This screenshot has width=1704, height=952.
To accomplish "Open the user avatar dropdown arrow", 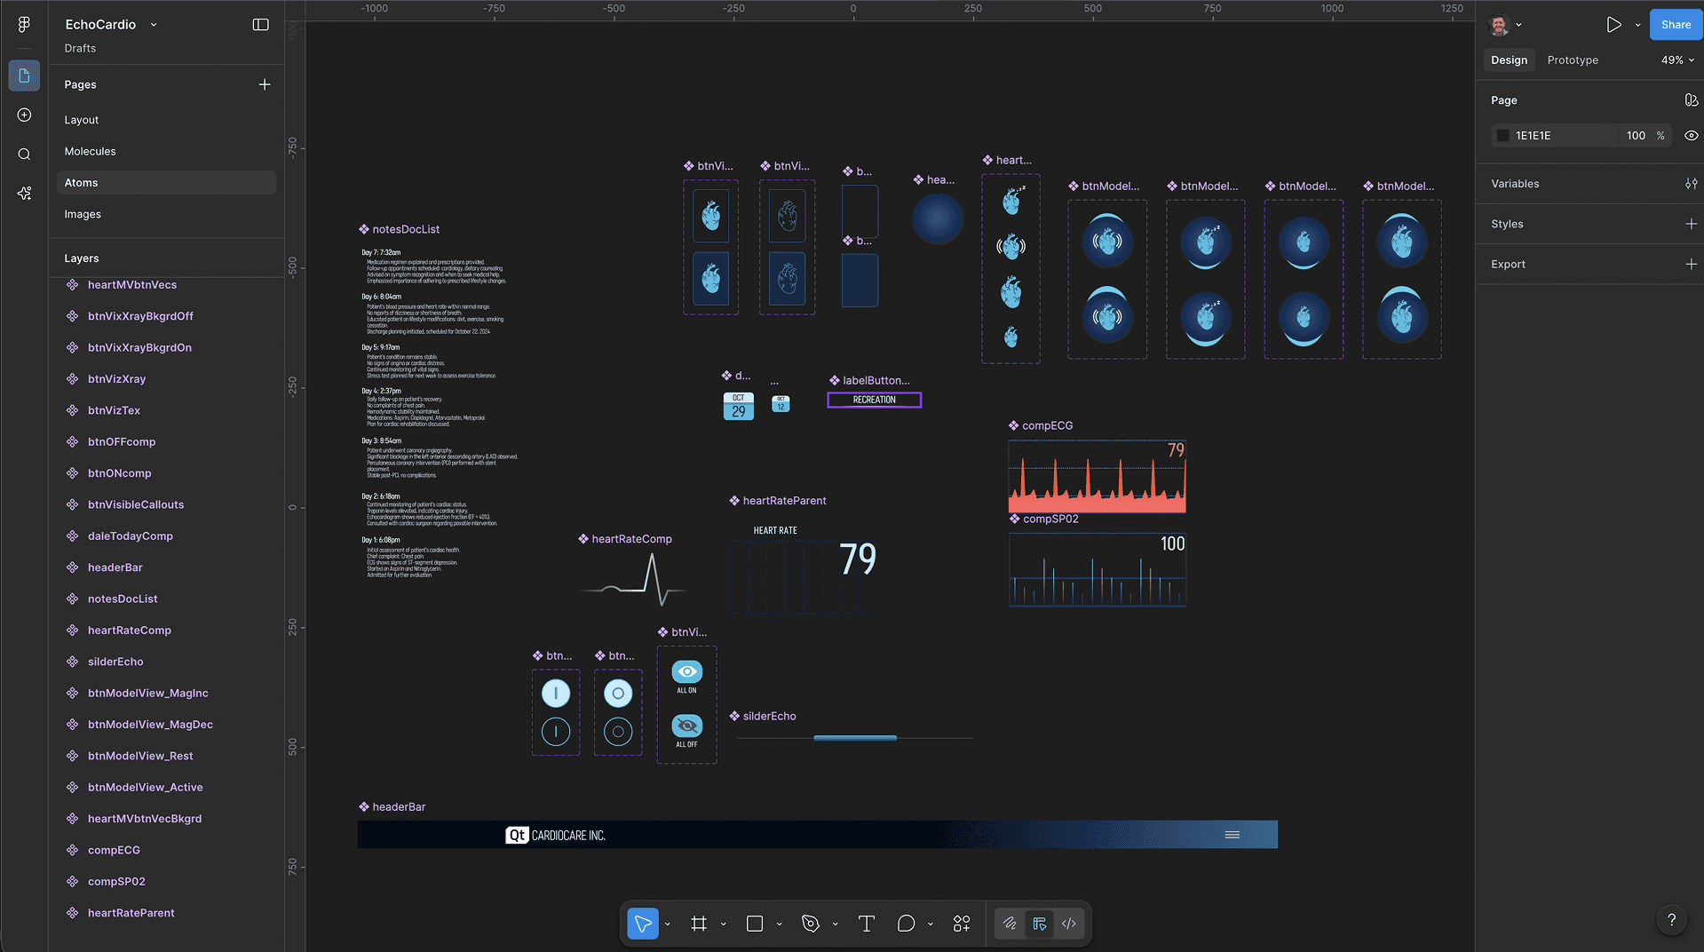I will coord(1518,25).
